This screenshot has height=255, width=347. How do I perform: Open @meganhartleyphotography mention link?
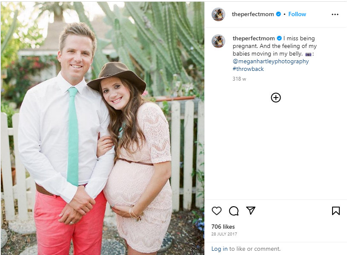click(x=271, y=62)
